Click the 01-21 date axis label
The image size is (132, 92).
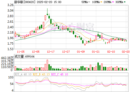pos(96,52)
